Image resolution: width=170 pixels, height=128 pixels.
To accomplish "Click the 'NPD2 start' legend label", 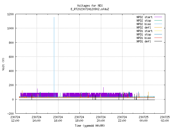I will pos(144,17).
